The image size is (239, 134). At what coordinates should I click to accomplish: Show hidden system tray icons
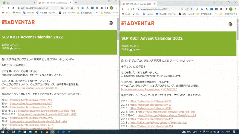click(200, 132)
